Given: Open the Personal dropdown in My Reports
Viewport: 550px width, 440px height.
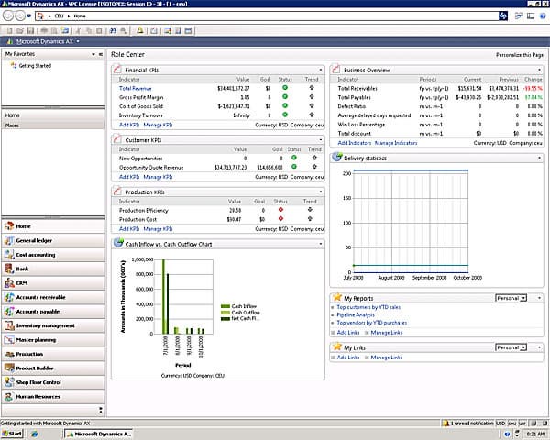Looking at the screenshot, I should pyautogui.click(x=511, y=298).
